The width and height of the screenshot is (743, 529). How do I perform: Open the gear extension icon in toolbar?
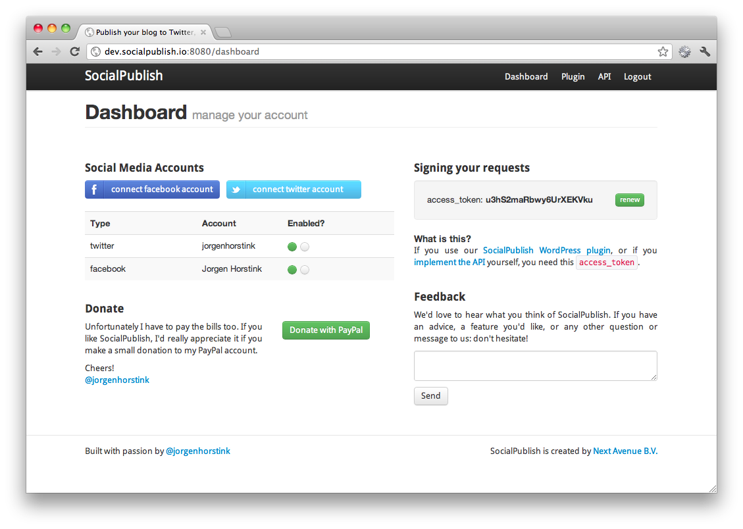(x=684, y=51)
